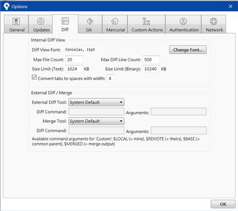Switch to the Updates tab label
Screen dimensions: 238x211
click(x=41, y=30)
